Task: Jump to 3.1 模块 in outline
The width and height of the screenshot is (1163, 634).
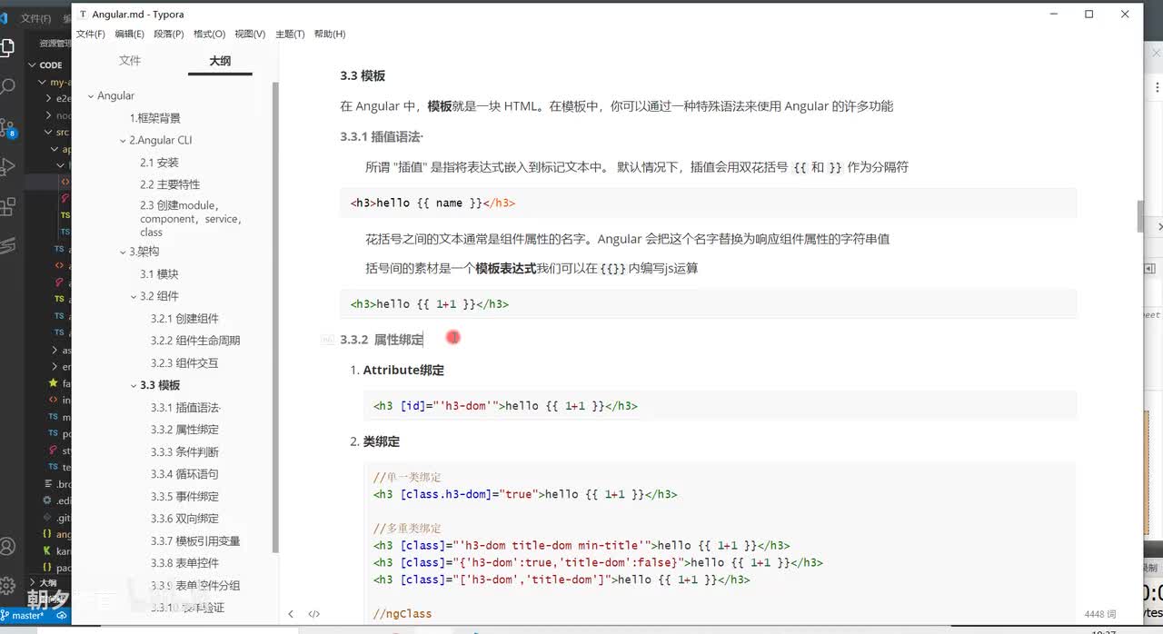Action: tap(159, 274)
